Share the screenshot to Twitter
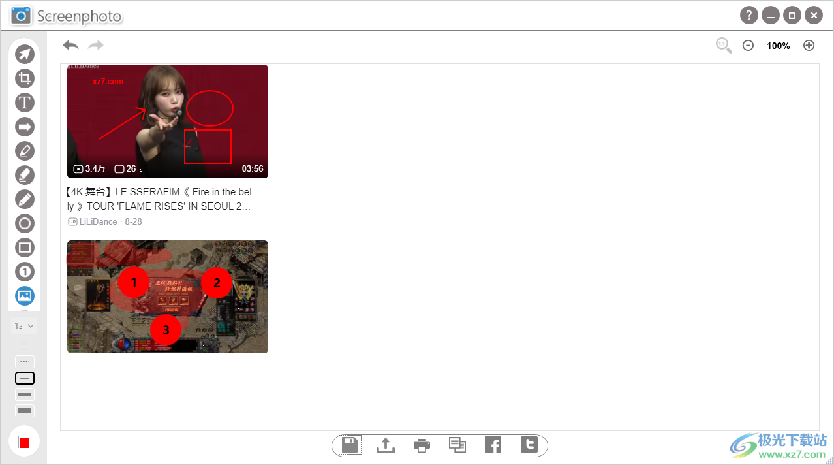This screenshot has width=834, height=465. tap(529, 445)
